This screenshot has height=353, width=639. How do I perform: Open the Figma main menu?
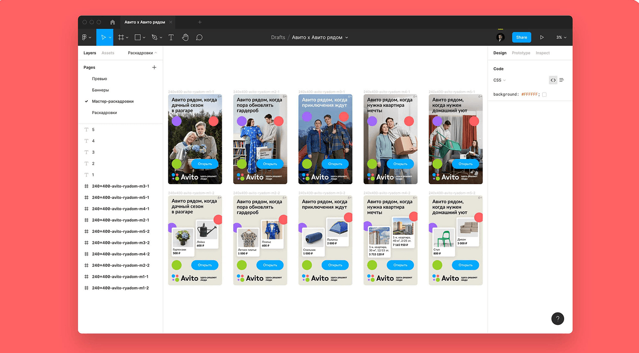coord(86,37)
